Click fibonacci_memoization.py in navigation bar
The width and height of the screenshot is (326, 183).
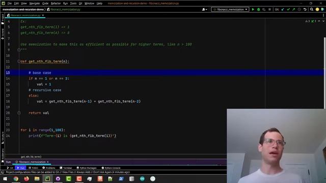64,9
